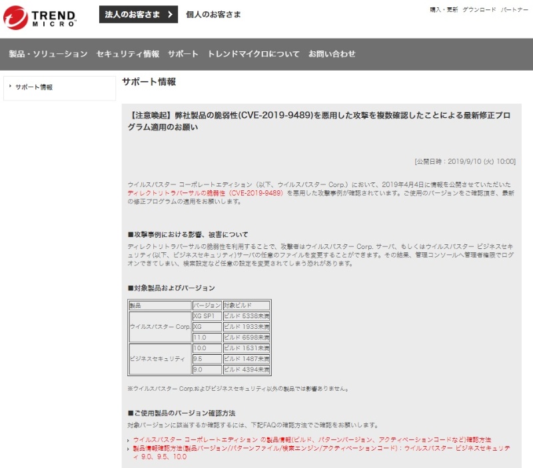Expand サポート情報 in the left sidebar
533x468 pixels.
click(x=33, y=87)
